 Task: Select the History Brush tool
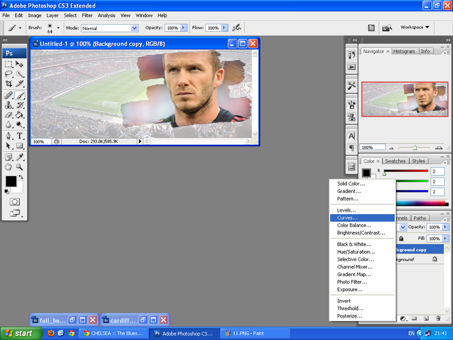[20, 105]
